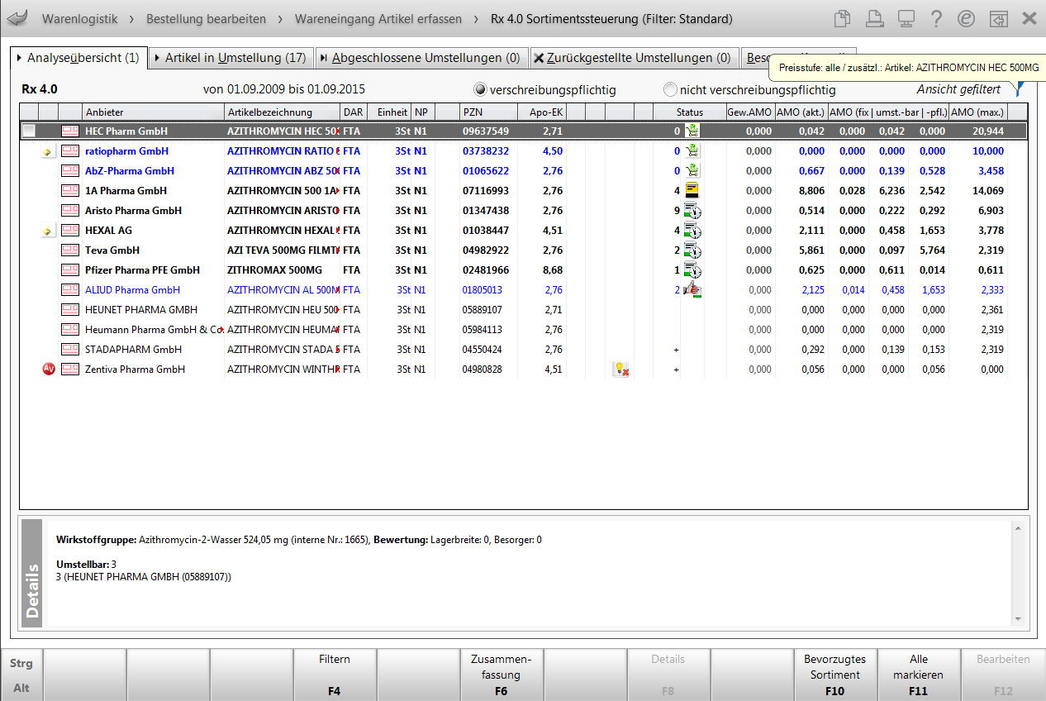Sort by AMO (max.) column header
Screen dimensions: 1046x701
click(977, 112)
